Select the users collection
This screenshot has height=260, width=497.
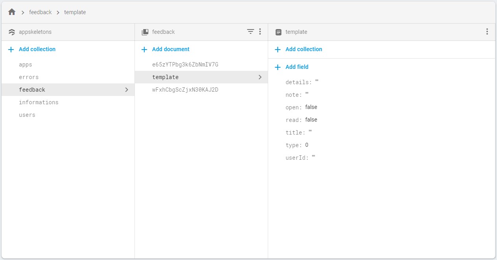[27, 115]
